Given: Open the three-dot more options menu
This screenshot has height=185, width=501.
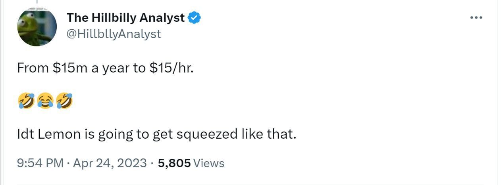Looking at the screenshot, I should [x=477, y=18].
